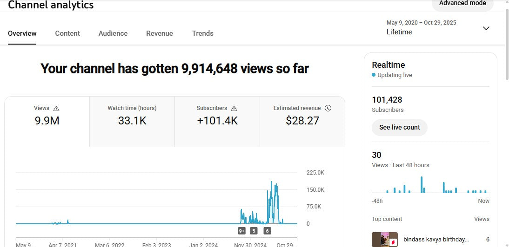The image size is (509, 247).
Task: Click the See live count button
Action: pyautogui.click(x=400, y=127)
